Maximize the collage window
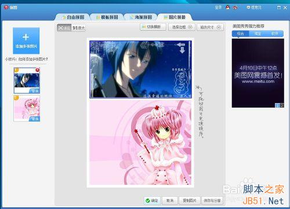 point(279,8)
